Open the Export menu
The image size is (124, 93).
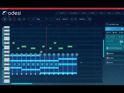click(x=93, y=13)
